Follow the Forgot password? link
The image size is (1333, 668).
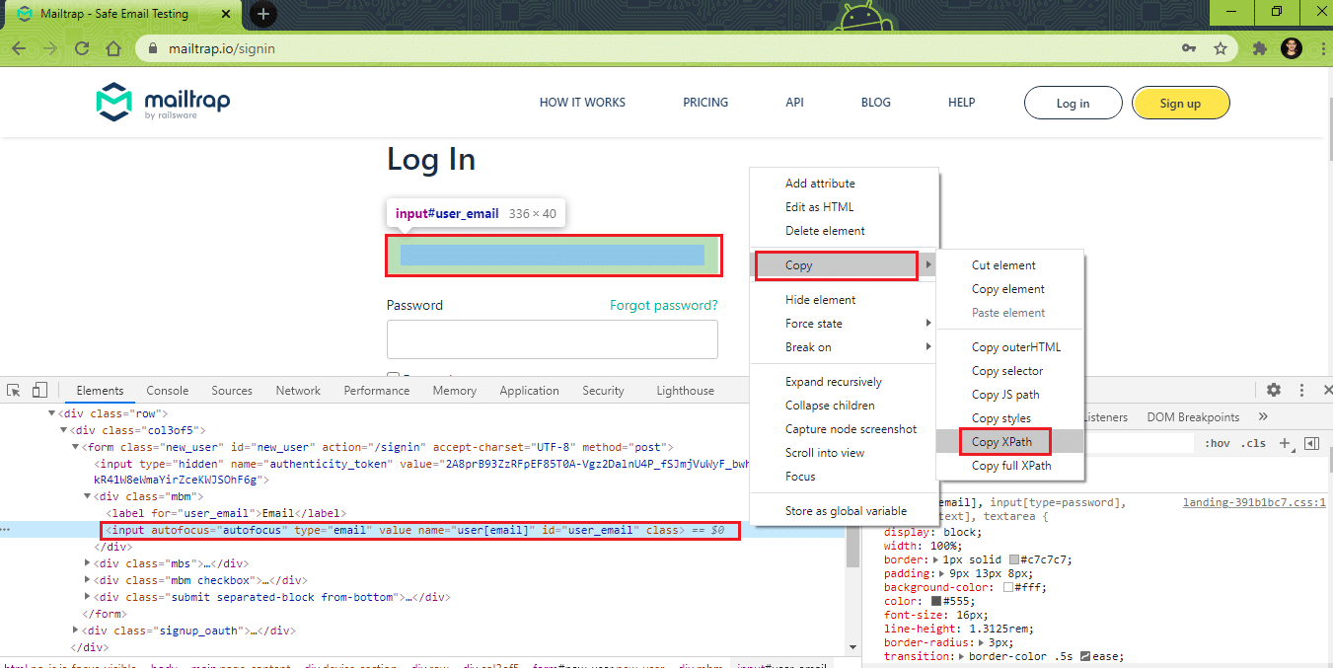click(x=663, y=305)
